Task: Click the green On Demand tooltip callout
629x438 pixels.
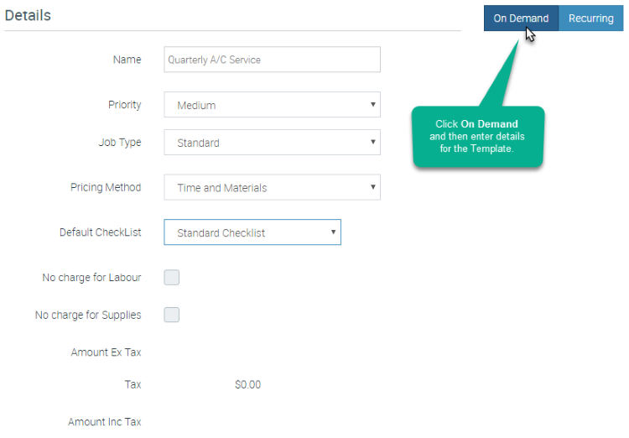Action: click(x=477, y=137)
